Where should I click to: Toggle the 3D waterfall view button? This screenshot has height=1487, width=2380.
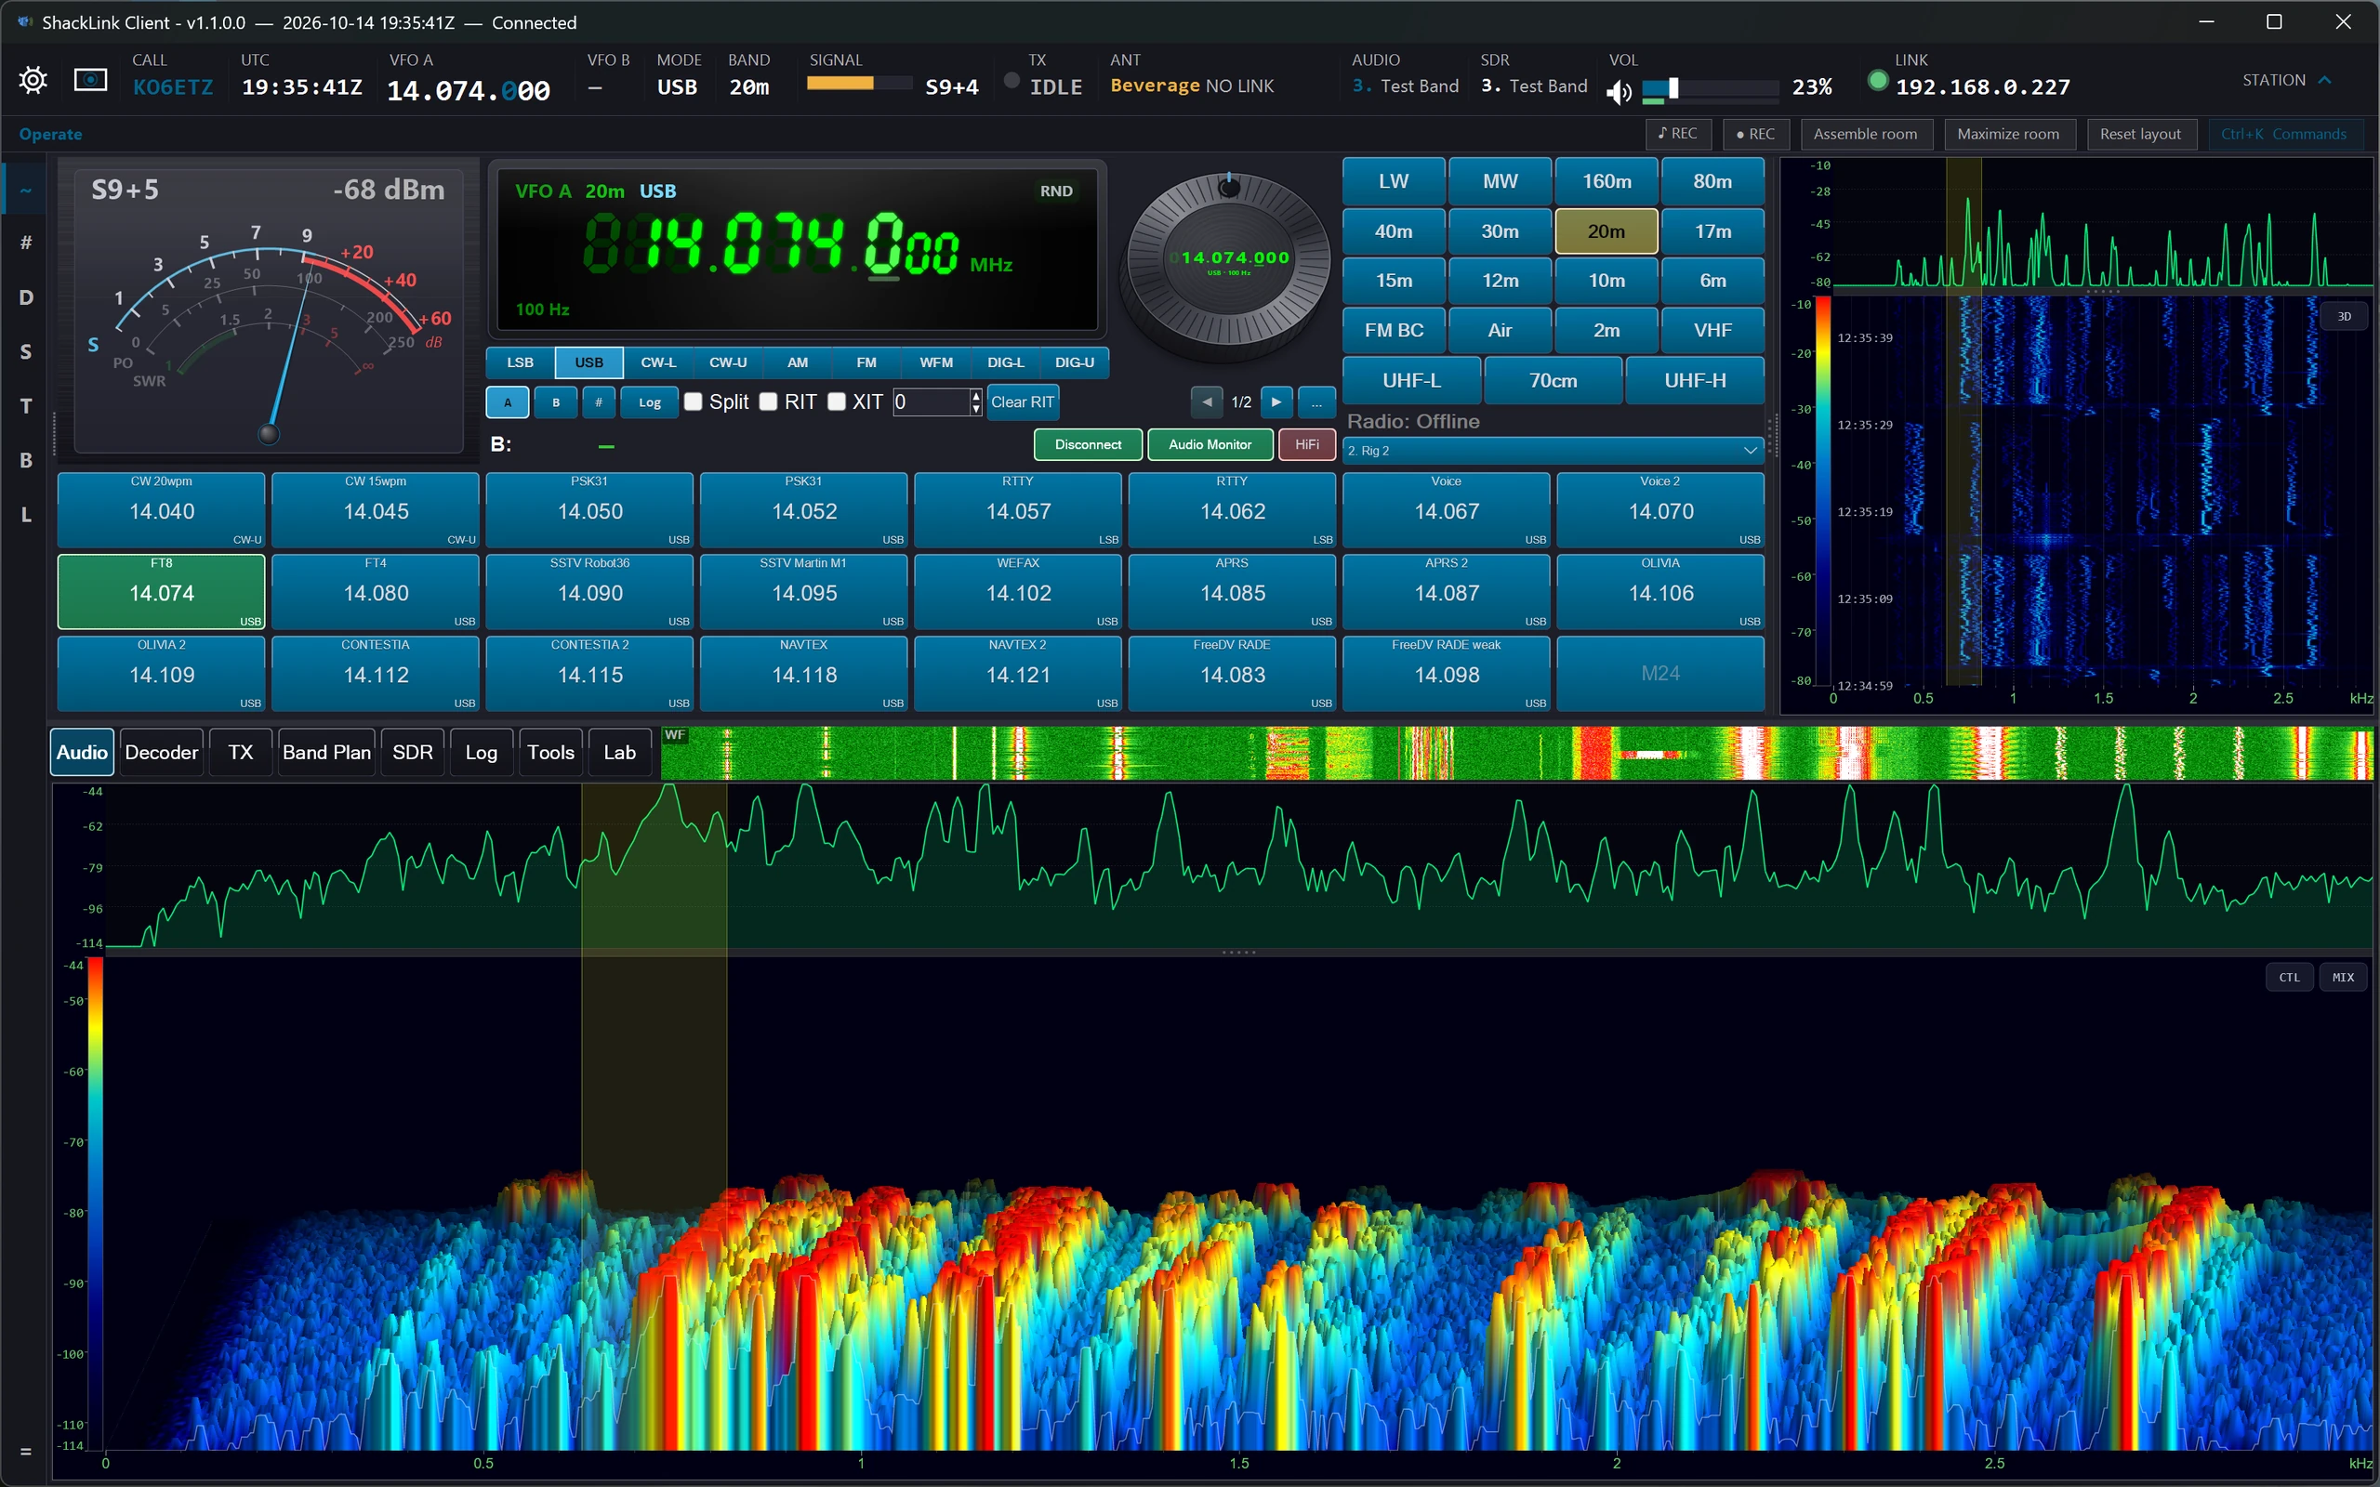(2345, 317)
